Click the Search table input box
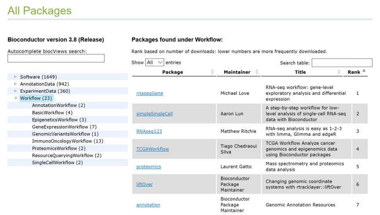Screen dimensions: 380x215 click(342, 62)
